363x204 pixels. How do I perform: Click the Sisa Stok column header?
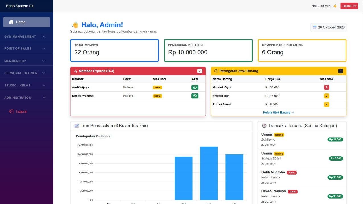[327, 79]
